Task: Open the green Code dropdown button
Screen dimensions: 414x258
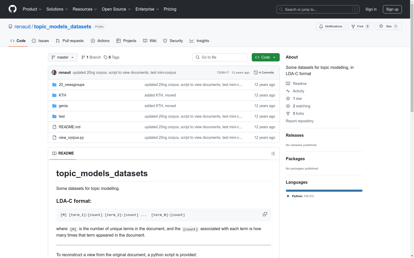Action: (265, 57)
